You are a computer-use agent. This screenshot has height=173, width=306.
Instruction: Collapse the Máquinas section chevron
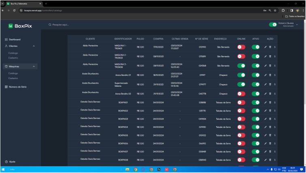coord(34,66)
